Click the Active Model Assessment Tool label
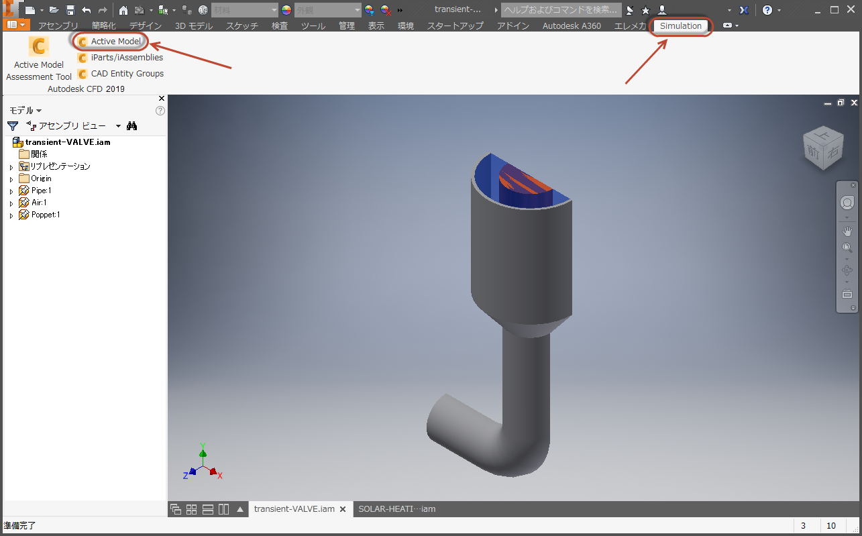The height and width of the screenshot is (536, 862). pos(38,70)
